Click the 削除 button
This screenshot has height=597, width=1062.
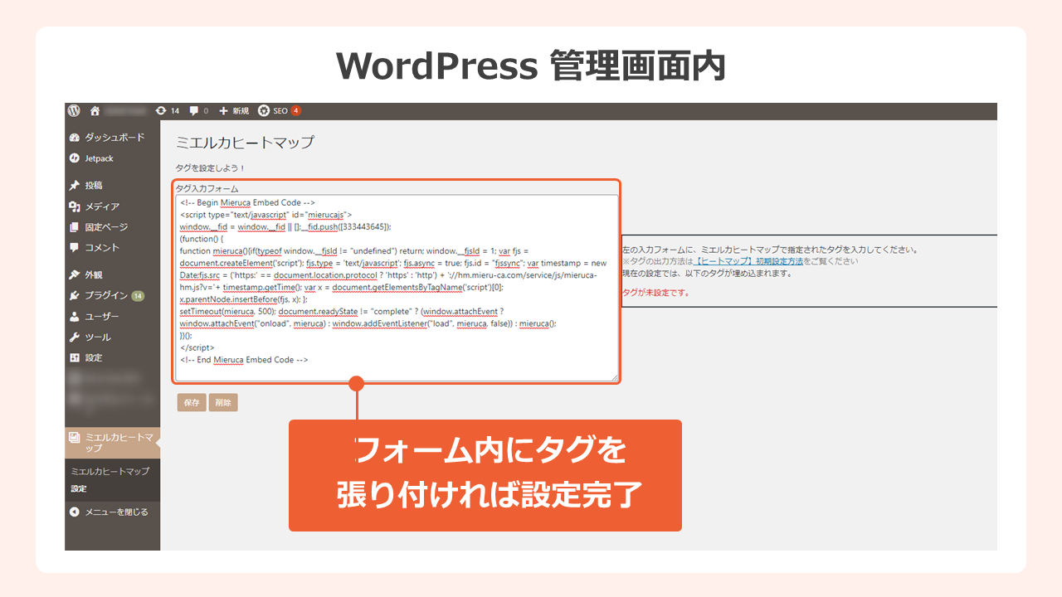tap(223, 402)
